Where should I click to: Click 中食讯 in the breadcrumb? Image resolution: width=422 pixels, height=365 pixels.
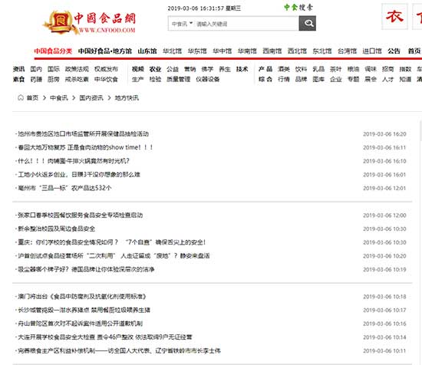59,98
